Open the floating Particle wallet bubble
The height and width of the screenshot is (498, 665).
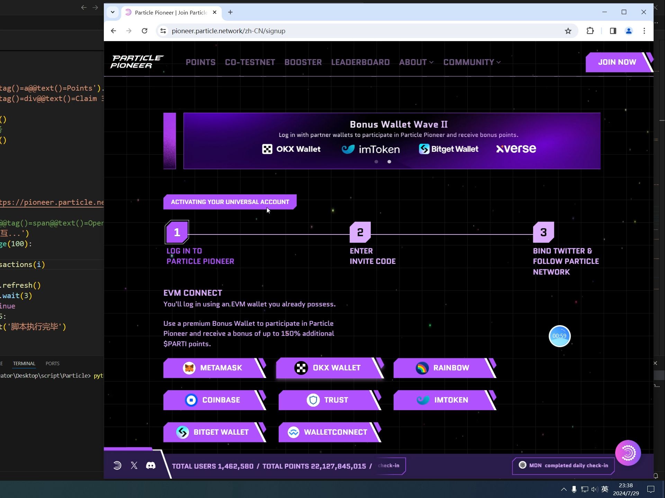628,453
